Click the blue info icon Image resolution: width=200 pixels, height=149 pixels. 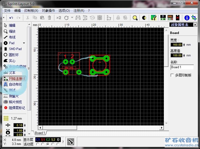tap(187, 18)
